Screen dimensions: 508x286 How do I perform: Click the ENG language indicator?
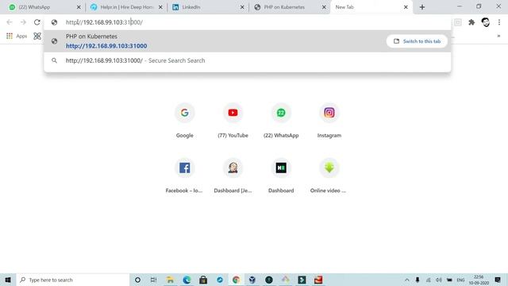click(x=460, y=280)
